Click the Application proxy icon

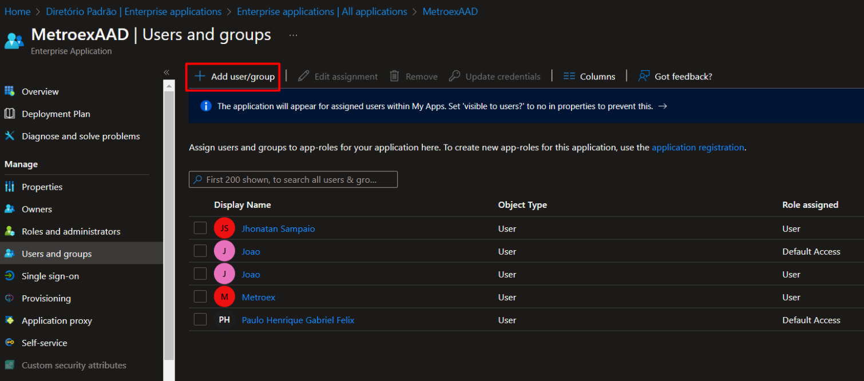click(10, 320)
